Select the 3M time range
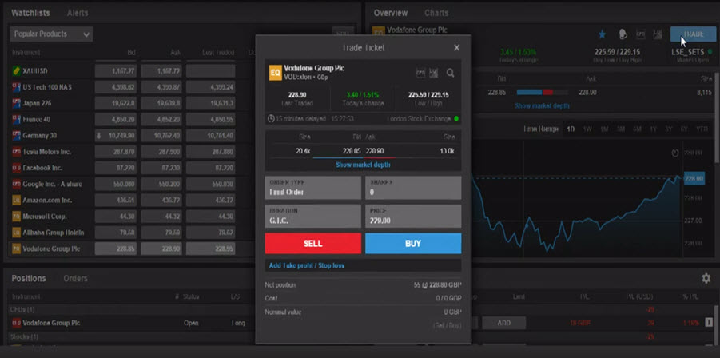 [620, 129]
